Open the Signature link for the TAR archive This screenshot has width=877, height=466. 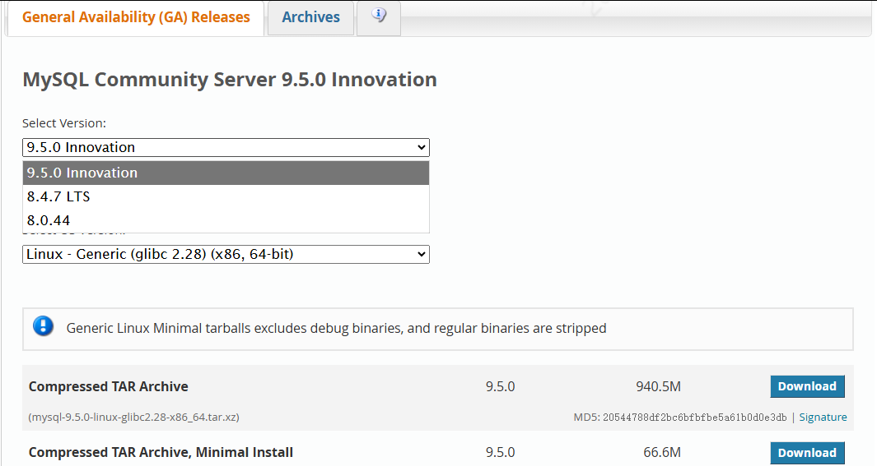click(823, 417)
